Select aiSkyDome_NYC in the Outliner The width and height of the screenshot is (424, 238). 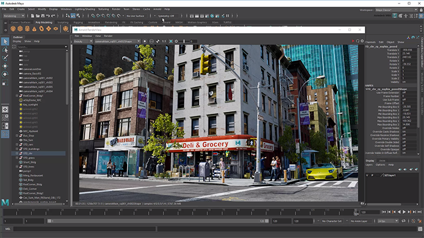[32, 100]
